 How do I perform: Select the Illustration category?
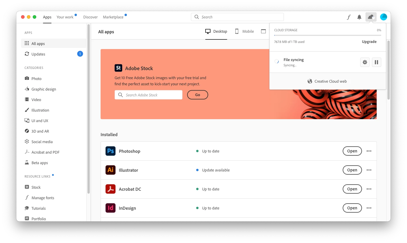(54, 110)
